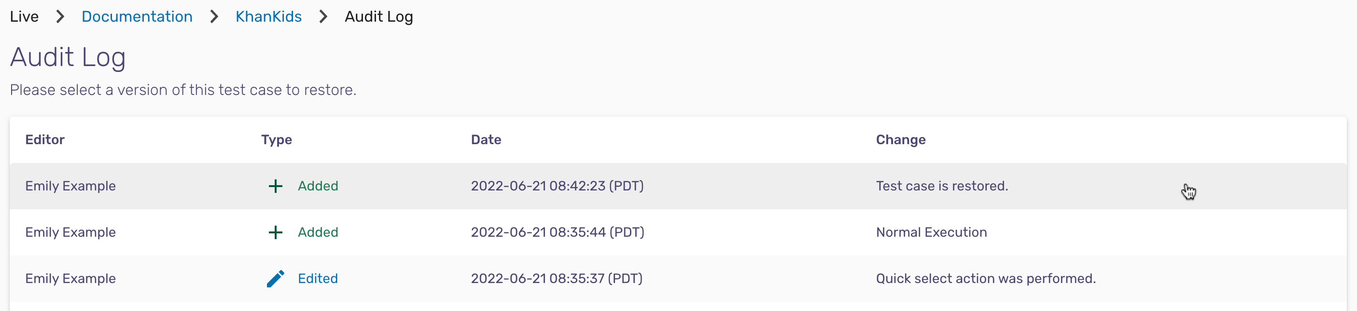This screenshot has width=1357, height=311.
Task: Click chevron arrow after KhanKids breadcrumb
Action: coord(323,17)
